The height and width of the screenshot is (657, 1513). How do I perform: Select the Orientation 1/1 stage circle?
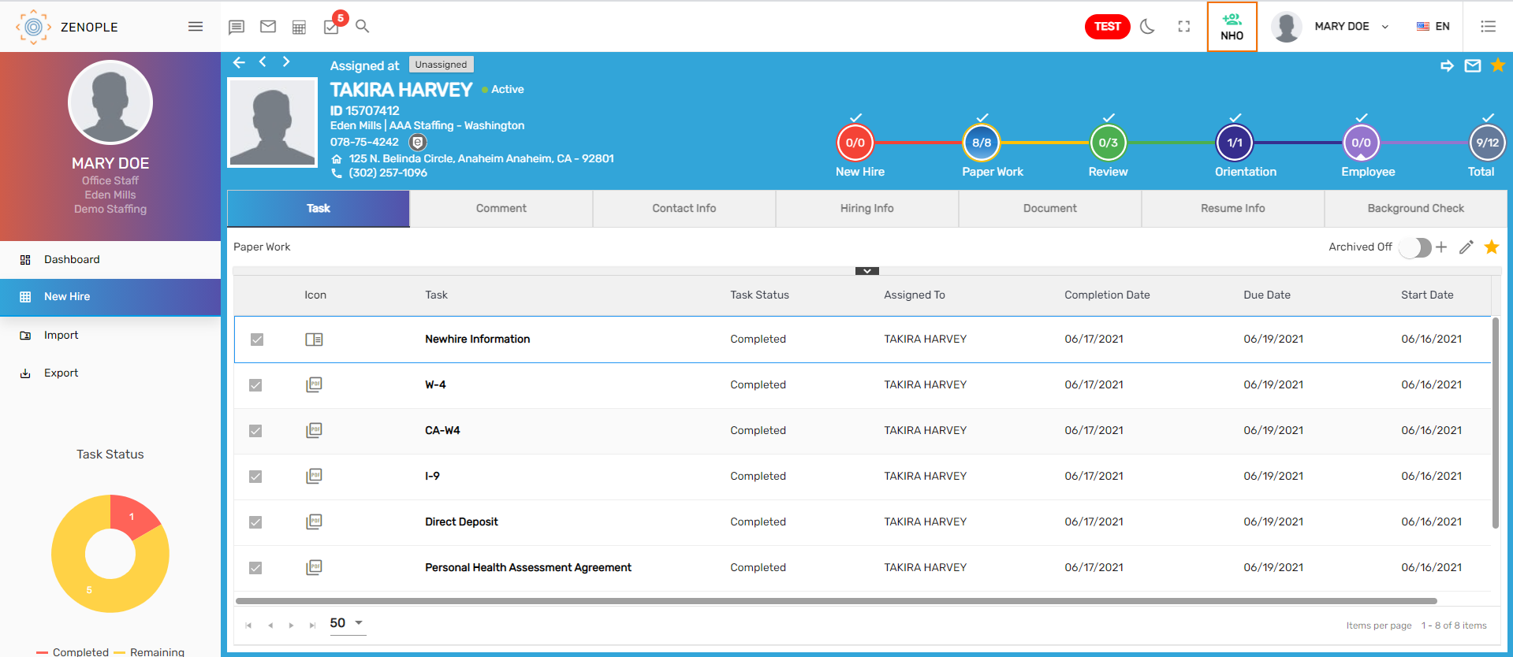click(1235, 143)
